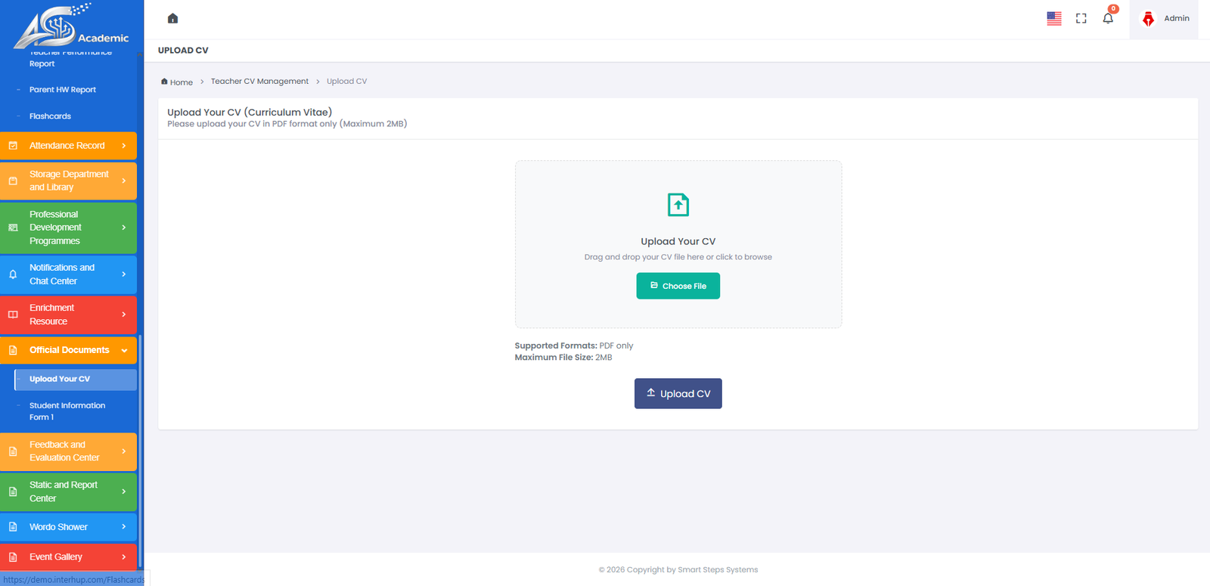Expand Professional Development Programmes section
Image resolution: width=1210 pixels, height=586 pixels.
(68, 228)
